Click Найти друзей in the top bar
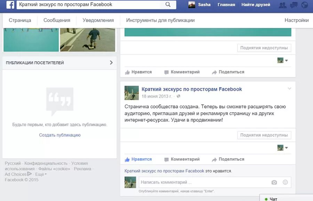Screen dimensions: 313x201 point(256,5)
